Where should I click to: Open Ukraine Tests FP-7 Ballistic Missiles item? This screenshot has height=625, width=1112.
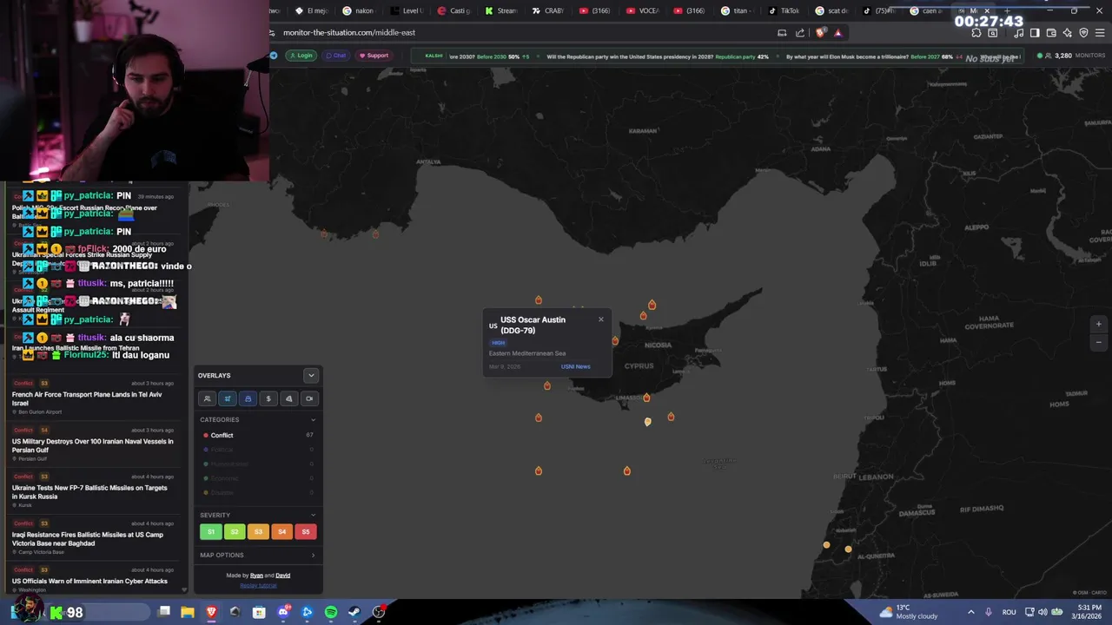(x=94, y=490)
